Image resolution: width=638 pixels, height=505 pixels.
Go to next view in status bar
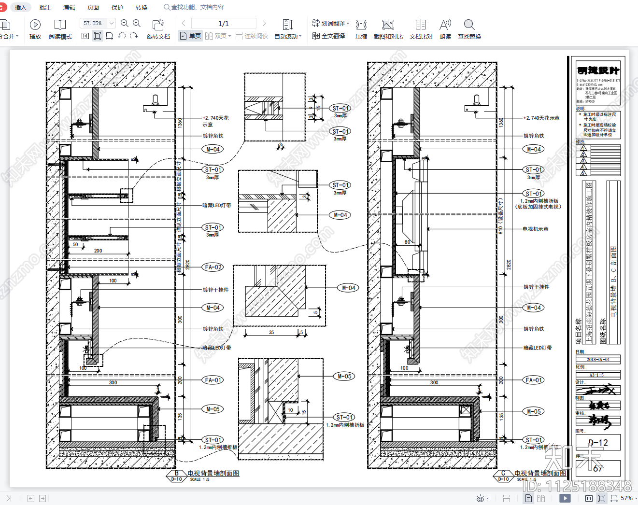(x=43, y=498)
